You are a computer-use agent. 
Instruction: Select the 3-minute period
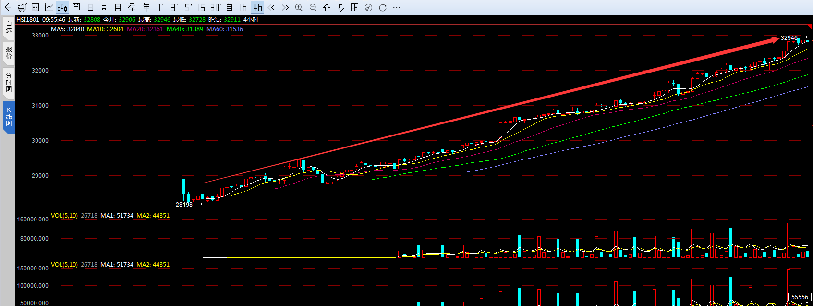[174, 7]
